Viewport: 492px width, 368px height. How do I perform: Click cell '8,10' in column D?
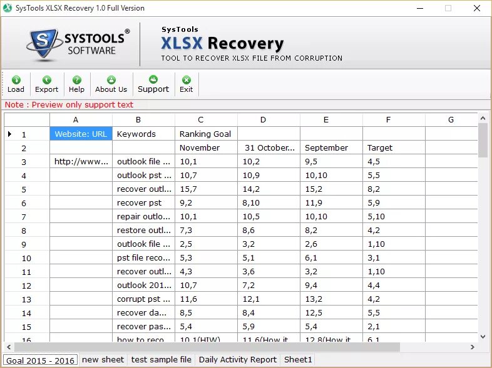269,202
